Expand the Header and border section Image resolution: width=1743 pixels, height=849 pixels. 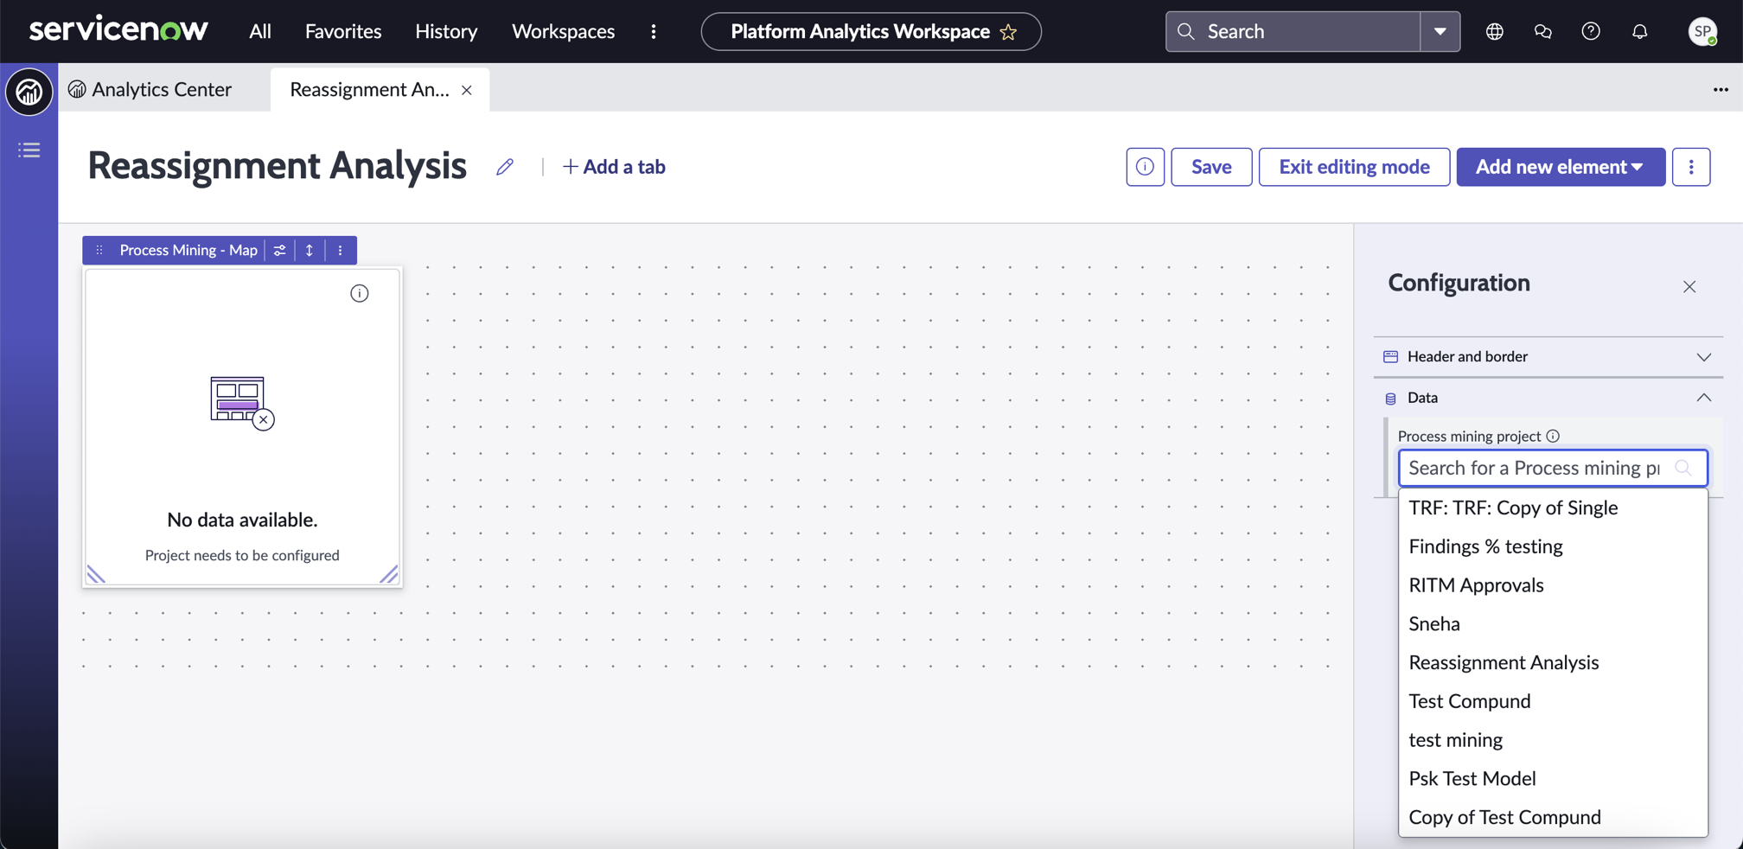(x=1548, y=356)
